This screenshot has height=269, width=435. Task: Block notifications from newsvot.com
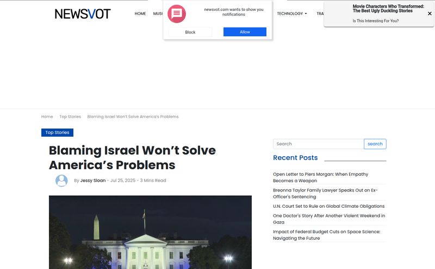coord(190,32)
